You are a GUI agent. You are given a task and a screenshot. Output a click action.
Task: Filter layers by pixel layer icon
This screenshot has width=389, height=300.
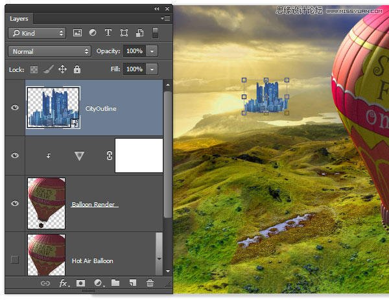tap(77, 33)
